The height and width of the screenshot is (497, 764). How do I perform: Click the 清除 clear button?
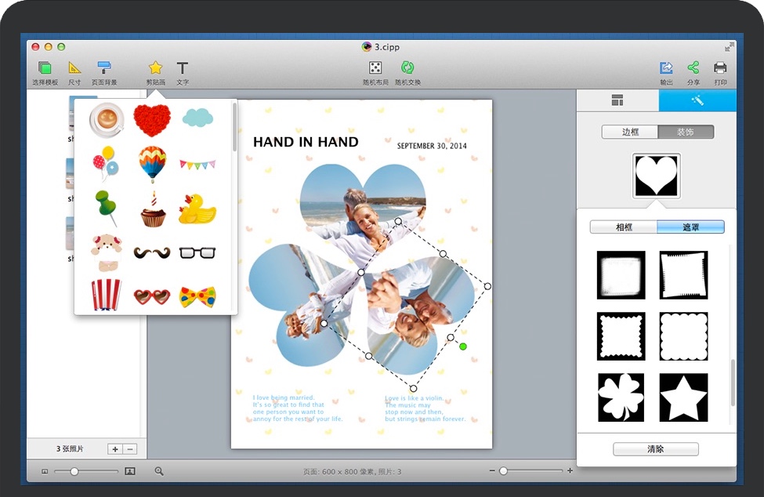click(x=656, y=449)
